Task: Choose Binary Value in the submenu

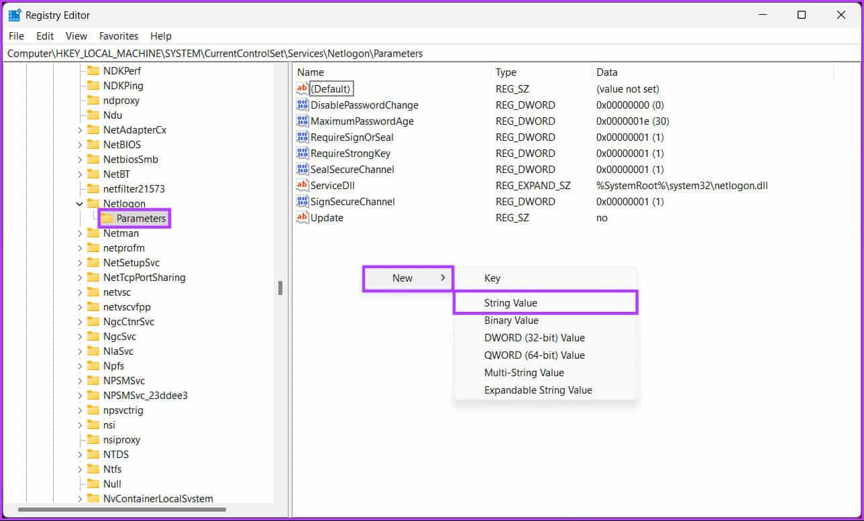Action: tap(545, 321)
